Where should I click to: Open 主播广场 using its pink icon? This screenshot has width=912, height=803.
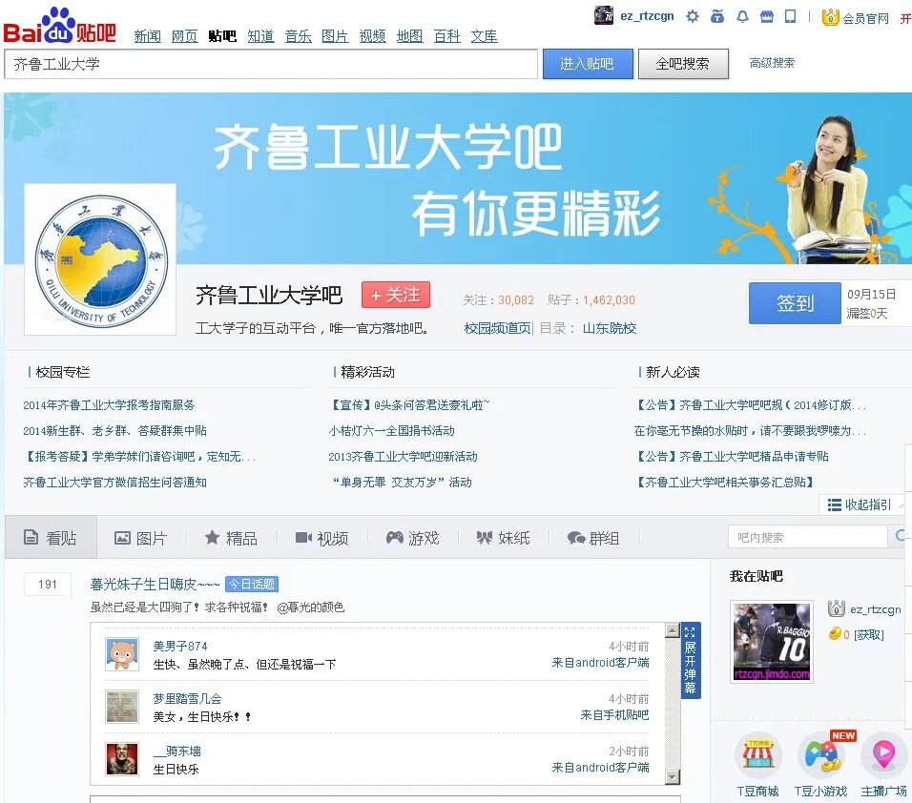pyautogui.click(x=882, y=753)
